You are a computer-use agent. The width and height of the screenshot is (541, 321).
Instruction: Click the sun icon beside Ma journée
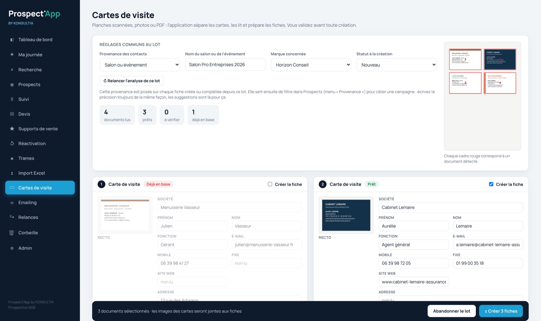coord(12,55)
